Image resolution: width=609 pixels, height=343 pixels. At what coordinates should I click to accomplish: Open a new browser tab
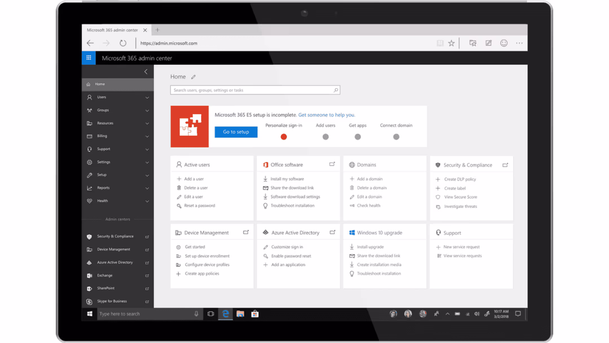click(x=157, y=30)
